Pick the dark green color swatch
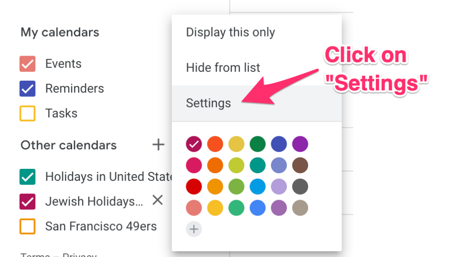 (258, 144)
